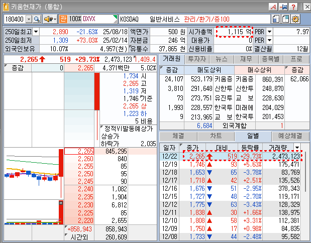Open the PER dropdown arrow

tap(269, 40)
